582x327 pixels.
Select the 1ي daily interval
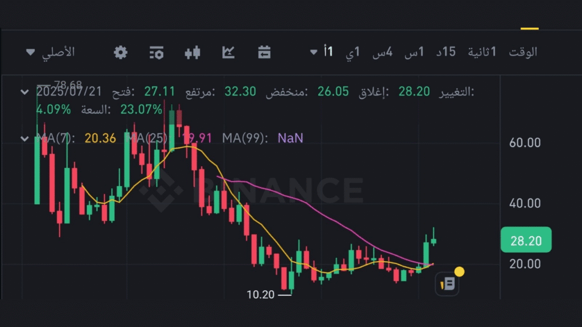tap(354, 52)
